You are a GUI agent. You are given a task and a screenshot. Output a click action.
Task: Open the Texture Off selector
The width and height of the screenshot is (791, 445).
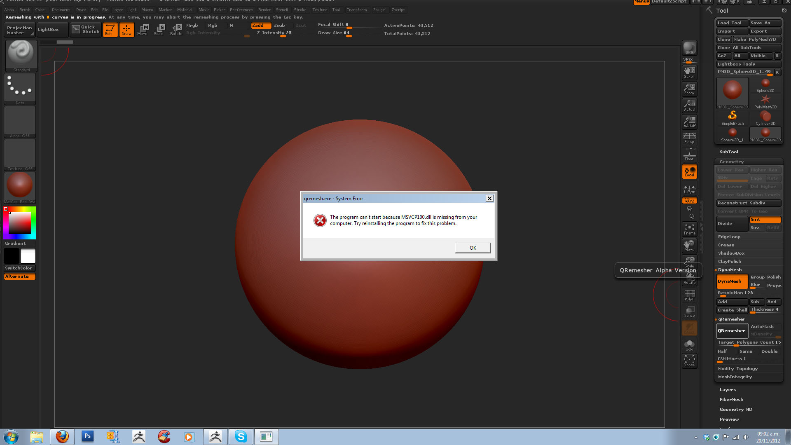[x=20, y=155]
